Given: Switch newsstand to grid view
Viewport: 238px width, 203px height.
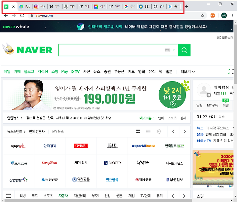Looking at the screenshot, I should 138,132.
